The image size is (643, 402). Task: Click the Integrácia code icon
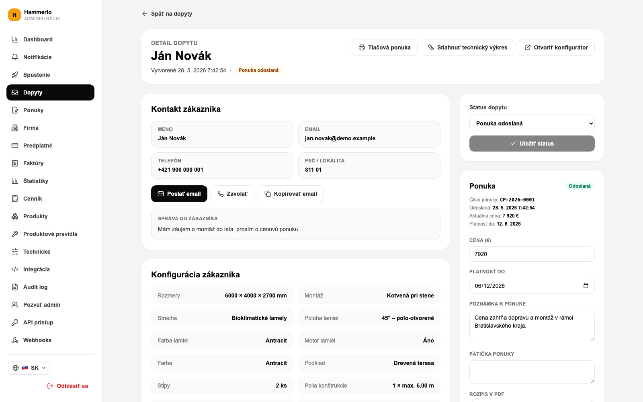click(15, 269)
